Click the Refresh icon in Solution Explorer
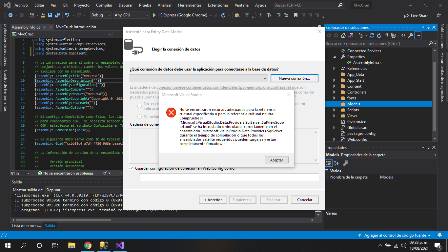Screen dimensions: 448x252 pyautogui.click(x=379, y=35)
